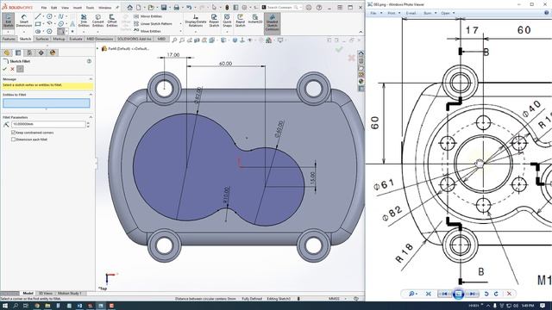Open the PropertyManager tab icon
552x310 pixels.
pos(18,53)
